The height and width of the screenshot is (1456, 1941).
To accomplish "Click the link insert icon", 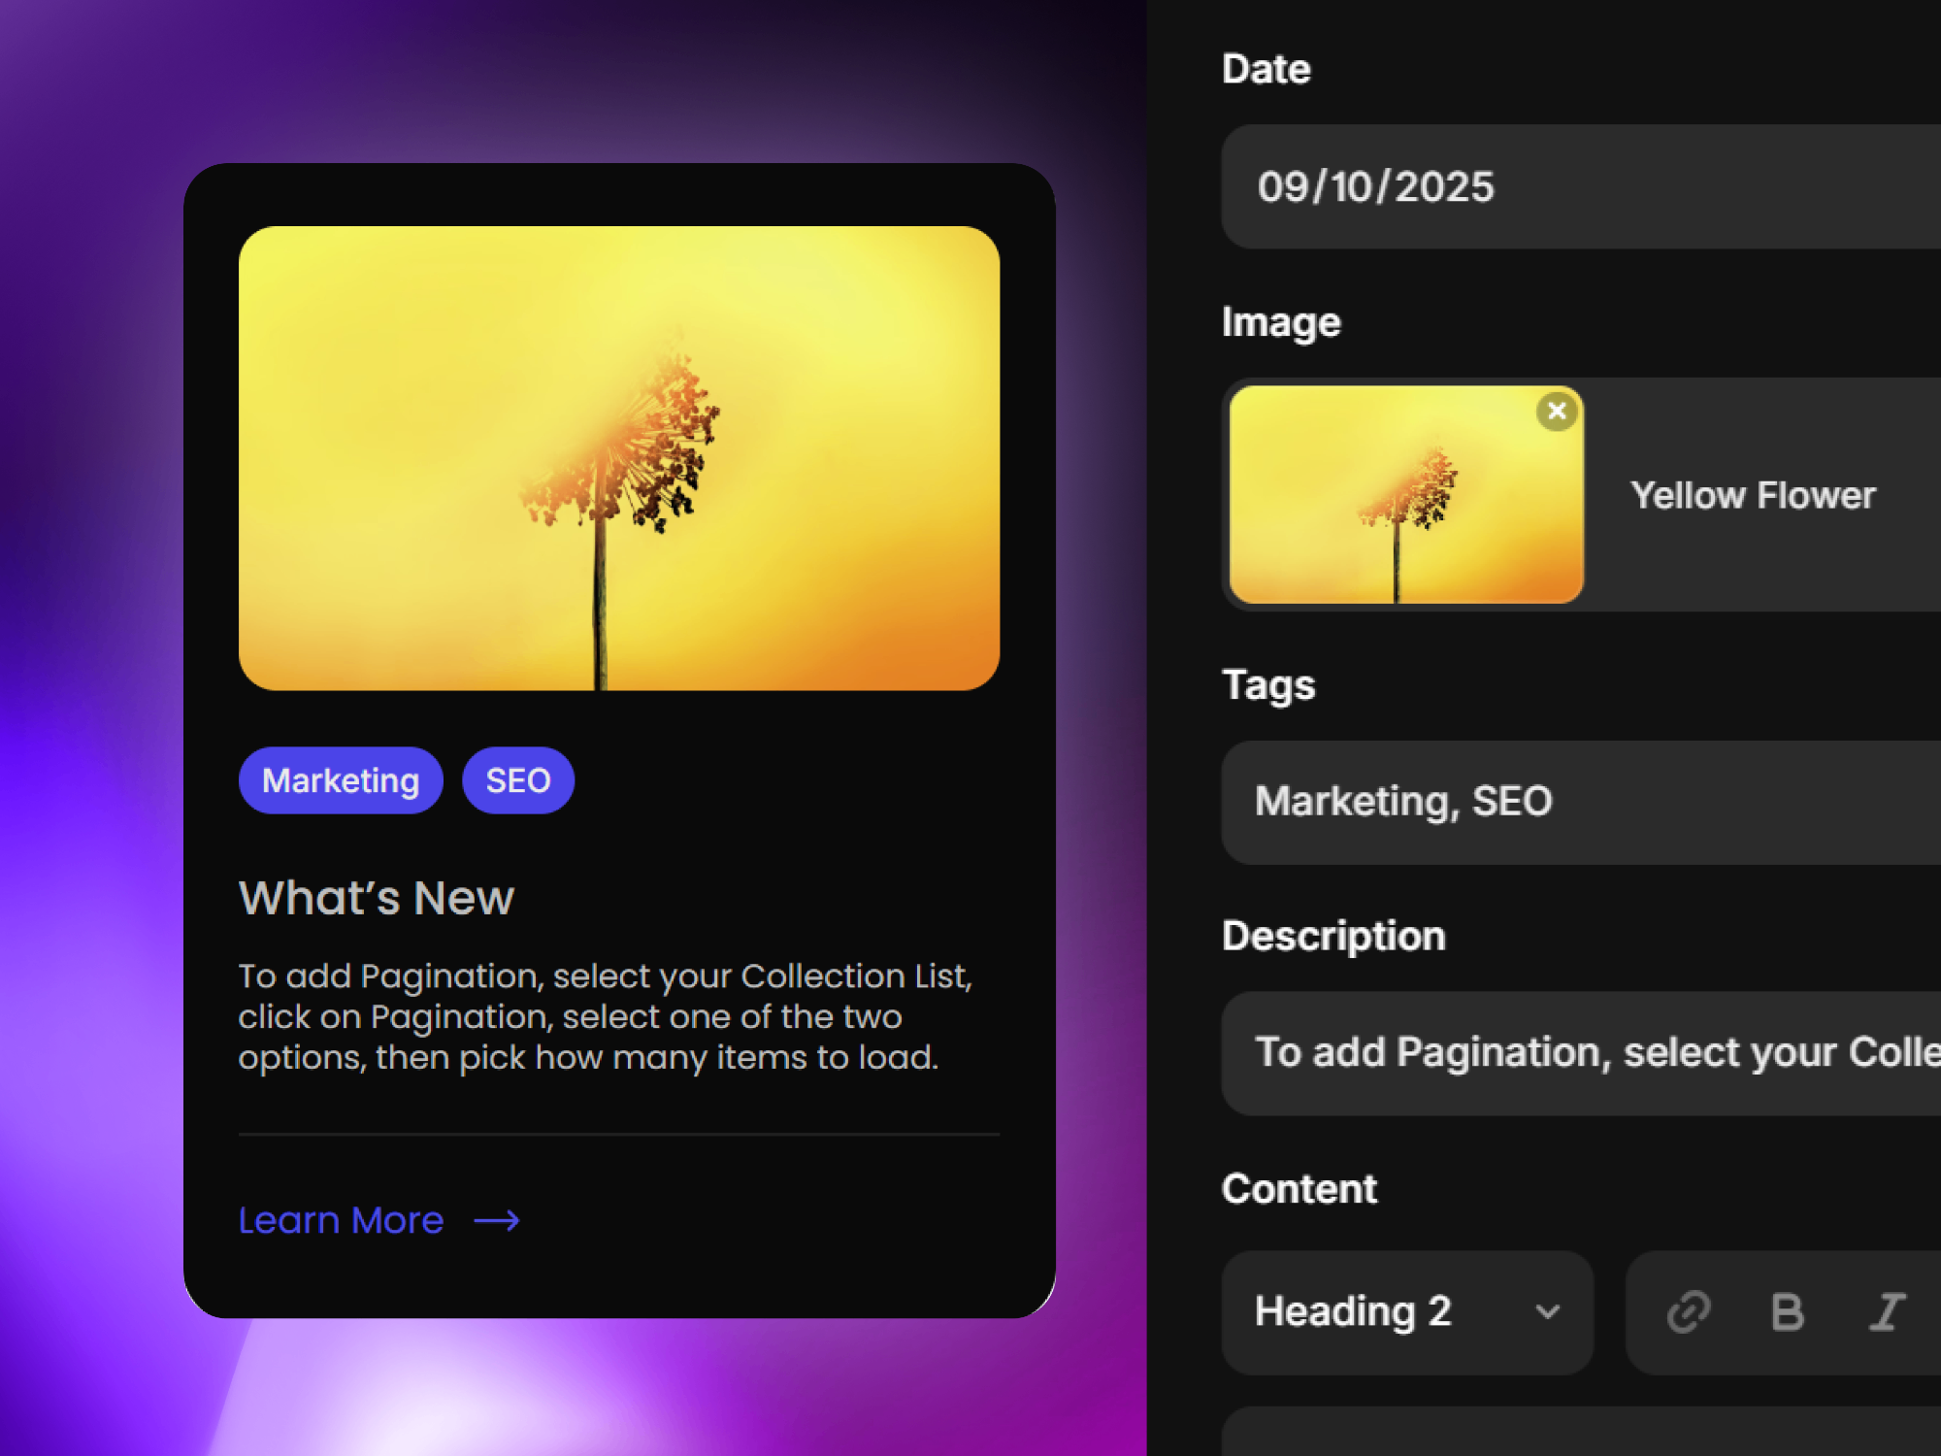I will coord(1689,1312).
